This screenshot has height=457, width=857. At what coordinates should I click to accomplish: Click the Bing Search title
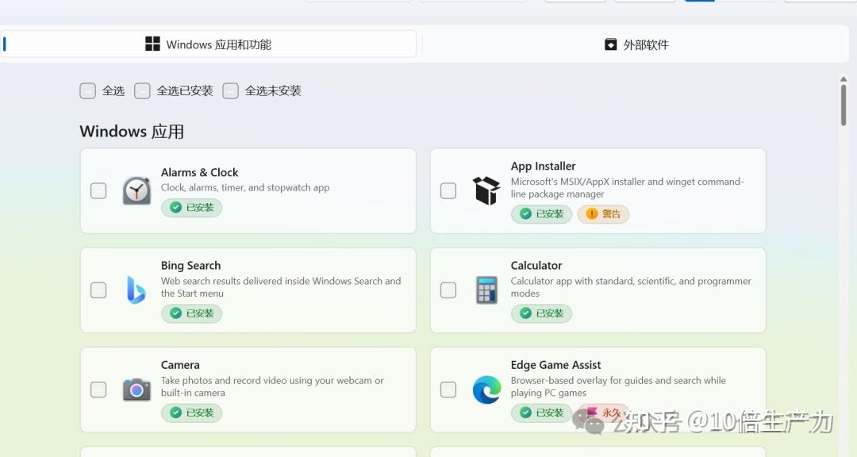point(190,266)
